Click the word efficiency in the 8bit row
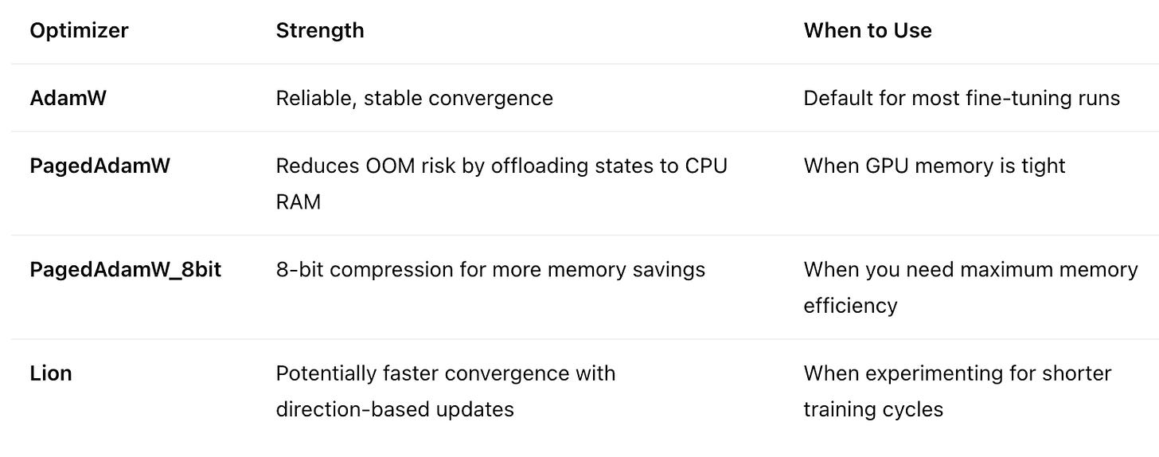1159x457 pixels. (x=850, y=306)
